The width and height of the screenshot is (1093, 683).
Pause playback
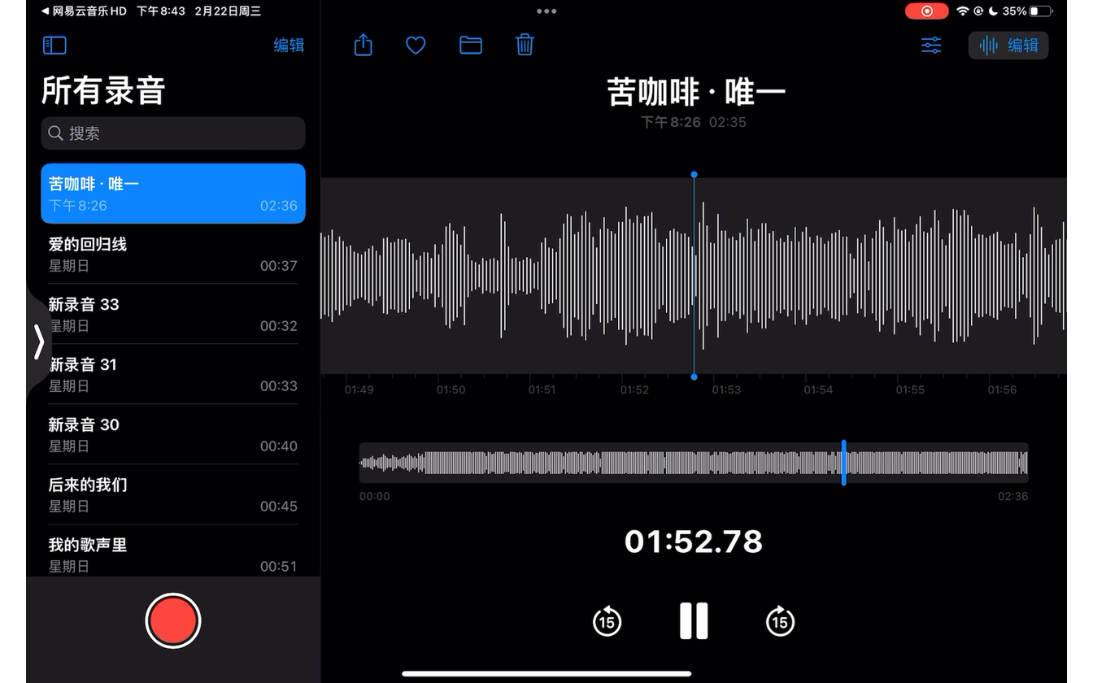[x=694, y=621]
